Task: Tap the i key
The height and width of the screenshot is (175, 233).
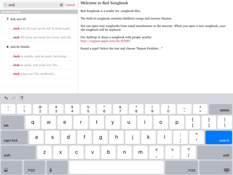Action: 145,122
